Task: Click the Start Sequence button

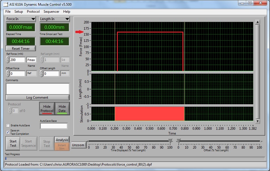Action: pos(28,144)
